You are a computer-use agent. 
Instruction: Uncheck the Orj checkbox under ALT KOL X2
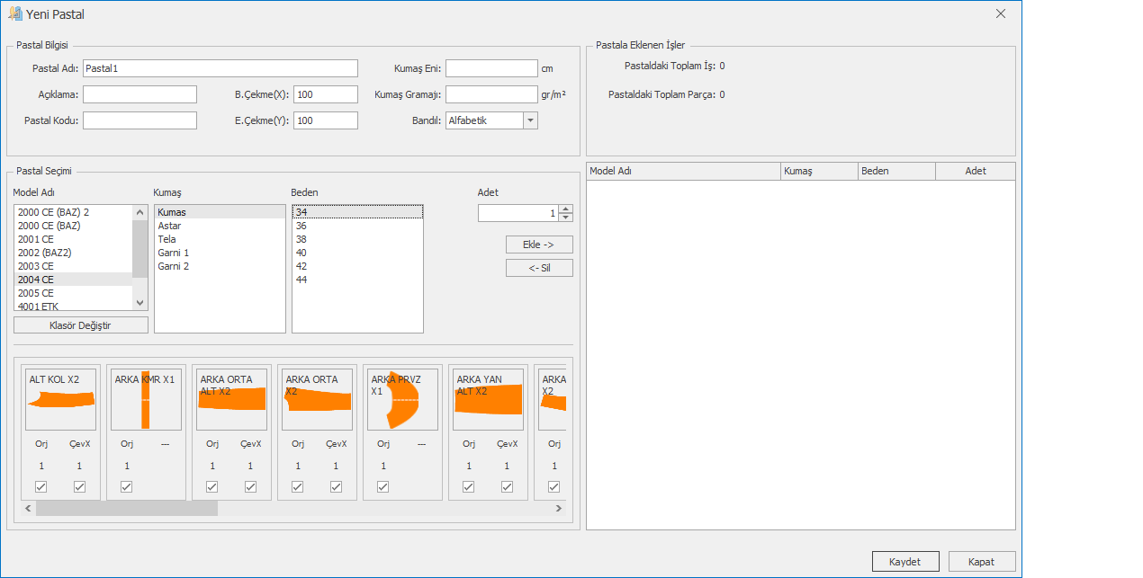point(41,486)
